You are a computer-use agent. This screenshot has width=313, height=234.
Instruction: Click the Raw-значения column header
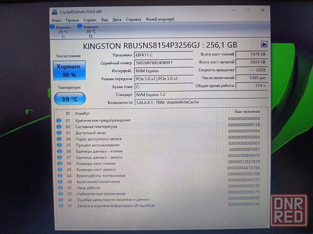tap(247, 113)
